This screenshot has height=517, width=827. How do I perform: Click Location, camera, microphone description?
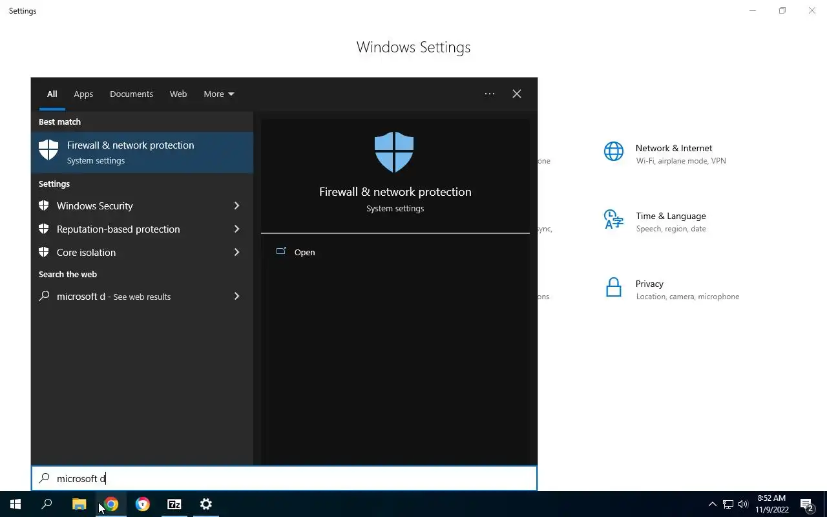coord(687,297)
